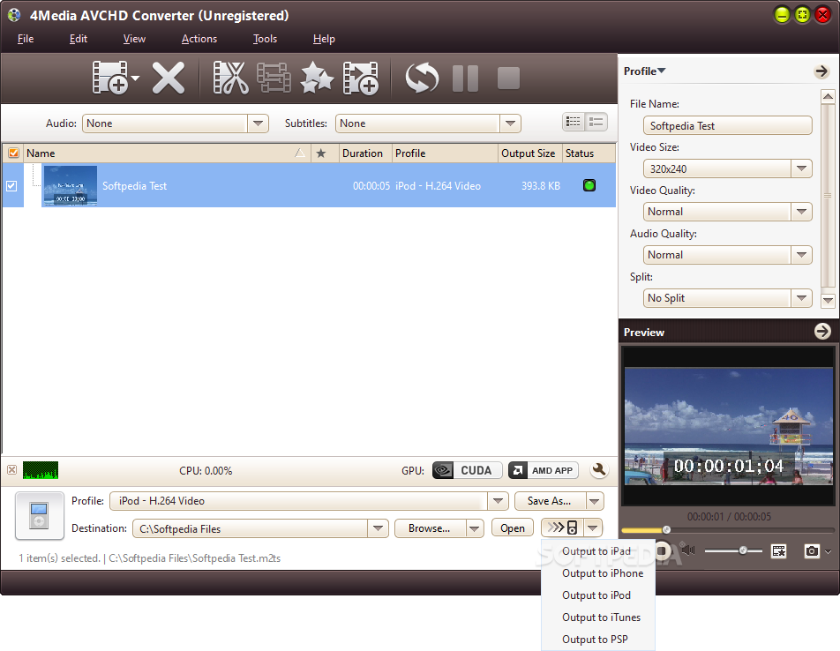Open the Add File dropdown arrow
This screenshot has height=651, width=840.
pyautogui.click(x=135, y=79)
